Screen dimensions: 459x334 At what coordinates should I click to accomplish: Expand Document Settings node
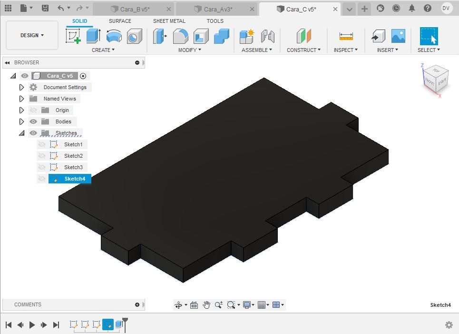pyautogui.click(x=21, y=87)
